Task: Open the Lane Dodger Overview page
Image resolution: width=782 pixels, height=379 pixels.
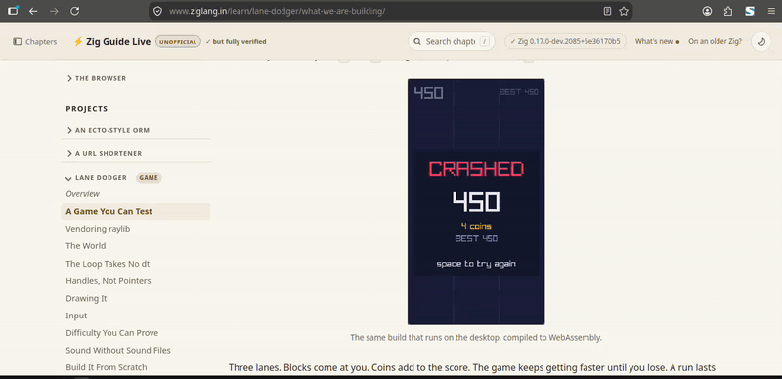Action: coord(83,194)
